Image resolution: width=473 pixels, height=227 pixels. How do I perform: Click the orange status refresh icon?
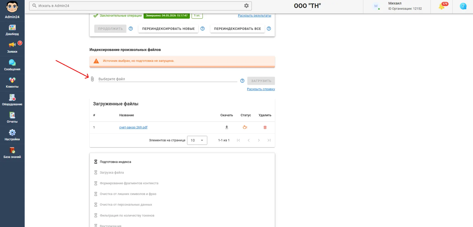tap(245, 127)
